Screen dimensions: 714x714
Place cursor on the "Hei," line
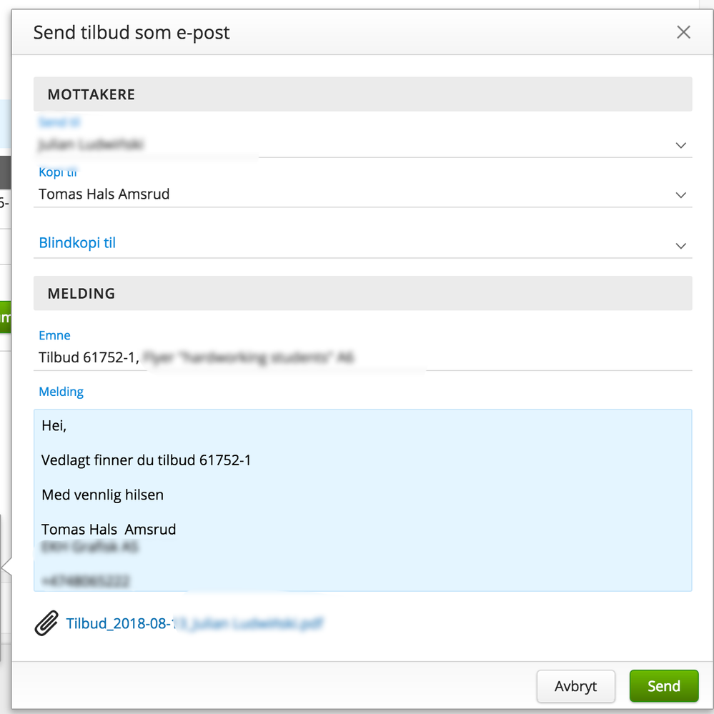tap(54, 426)
